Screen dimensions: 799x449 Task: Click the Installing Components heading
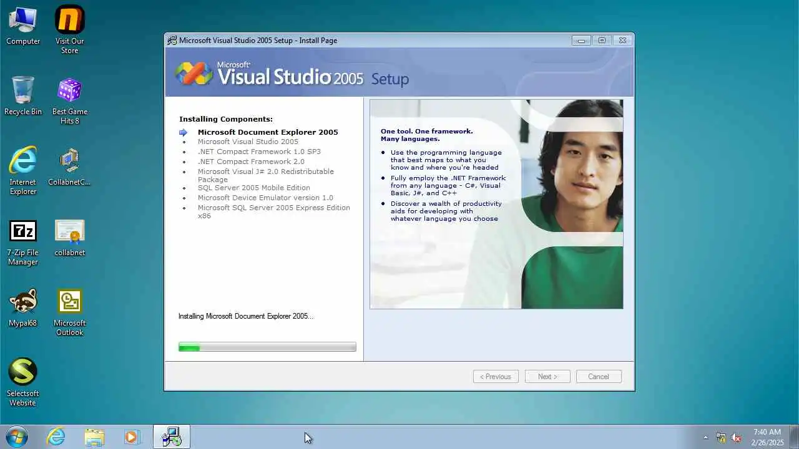coord(226,119)
